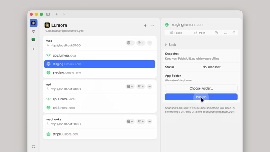Screen dimensions: 270x152
Task: Click the web service http://localhost:3000 address
Action: click(65, 46)
